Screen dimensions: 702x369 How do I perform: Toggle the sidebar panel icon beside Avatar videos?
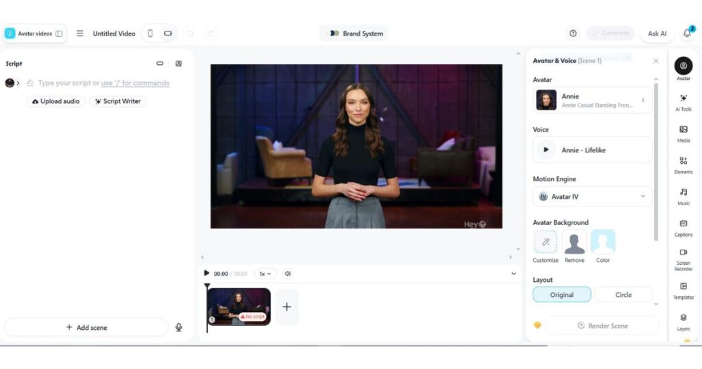[x=59, y=34]
